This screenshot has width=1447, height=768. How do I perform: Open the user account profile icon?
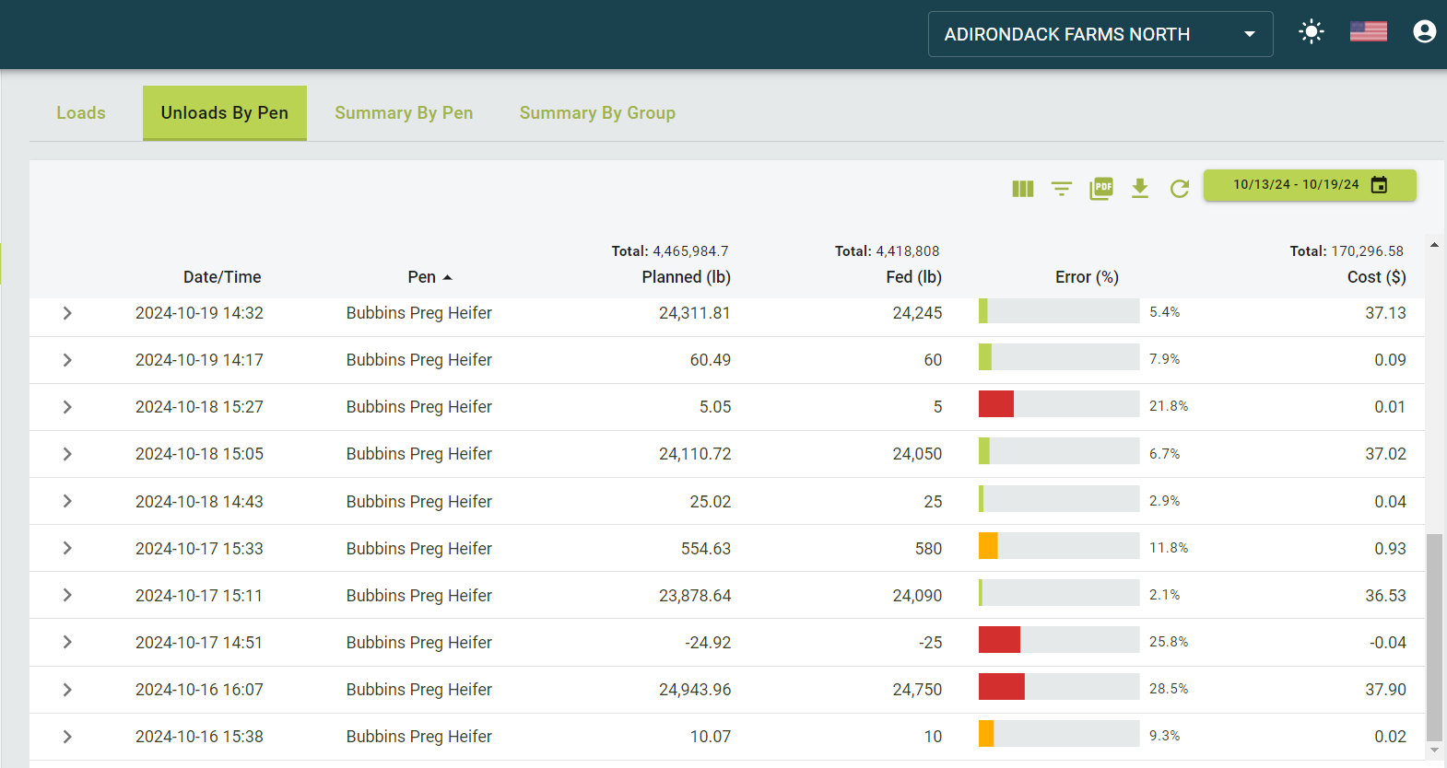tap(1424, 32)
